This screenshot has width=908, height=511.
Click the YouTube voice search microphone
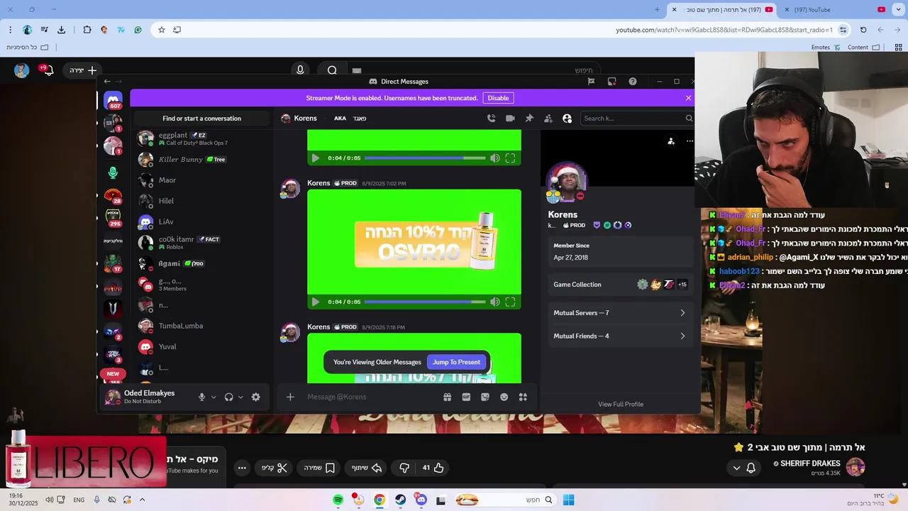(300, 70)
